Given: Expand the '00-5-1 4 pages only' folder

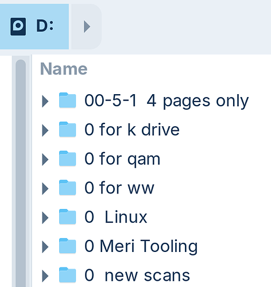Looking at the screenshot, I should click(x=45, y=101).
